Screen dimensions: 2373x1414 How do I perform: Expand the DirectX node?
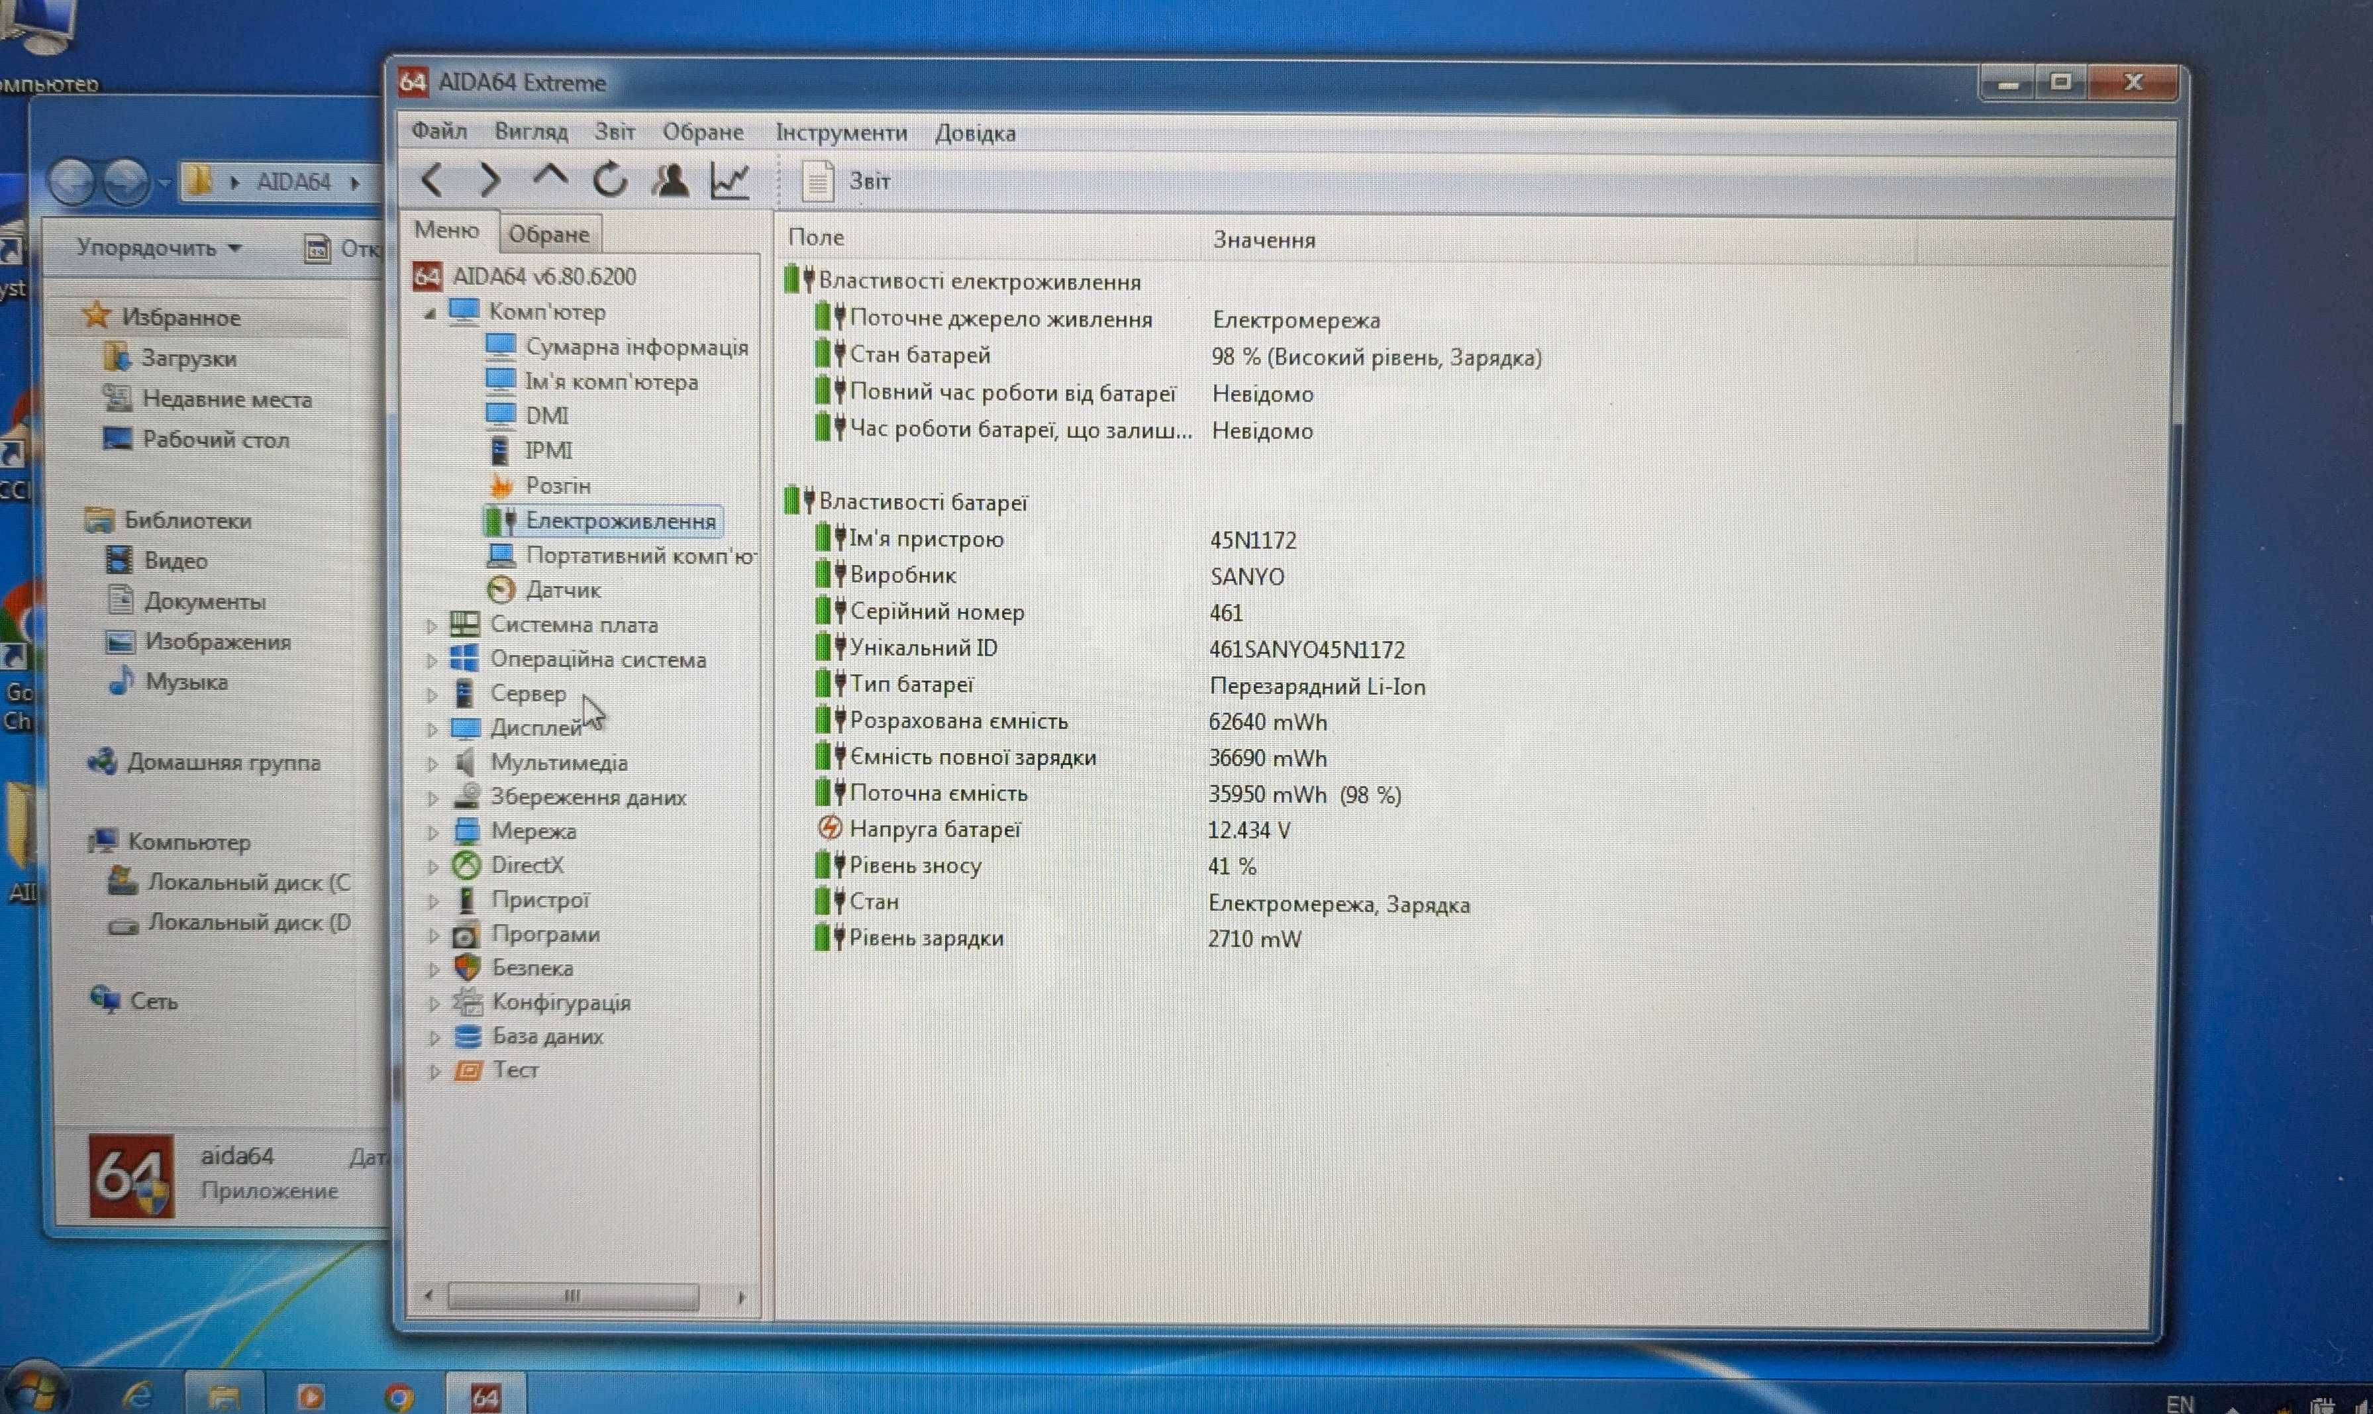click(432, 867)
